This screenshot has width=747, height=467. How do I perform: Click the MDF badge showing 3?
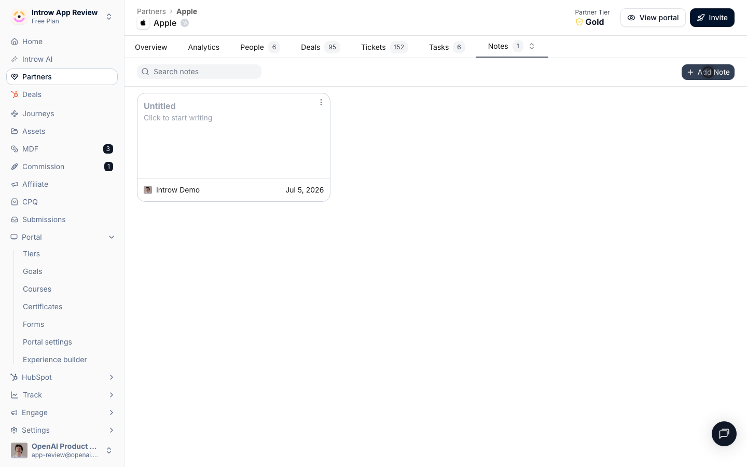coord(108,149)
